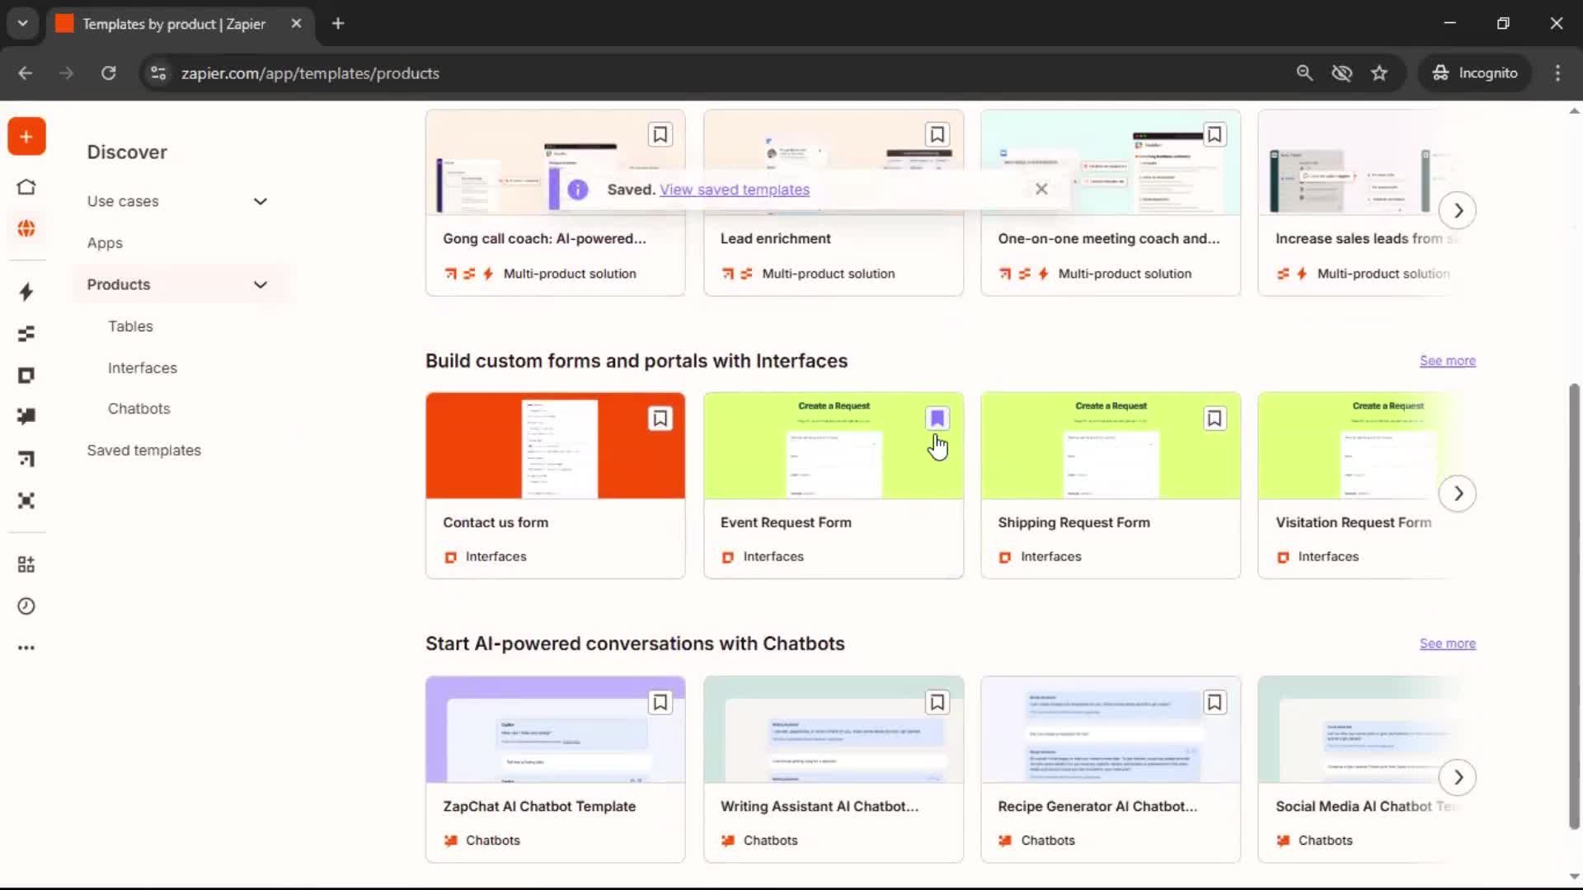Image resolution: width=1583 pixels, height=890 pixels.
Task: Select Tables under Products
Action: (x=130, y=326)
